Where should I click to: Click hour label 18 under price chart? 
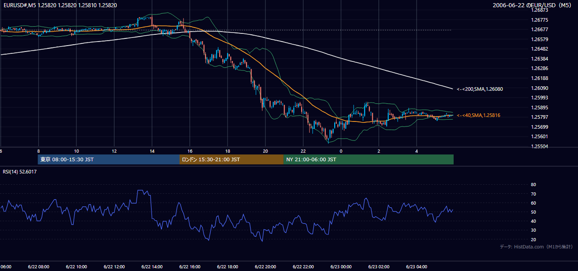(x=227, y=151)
